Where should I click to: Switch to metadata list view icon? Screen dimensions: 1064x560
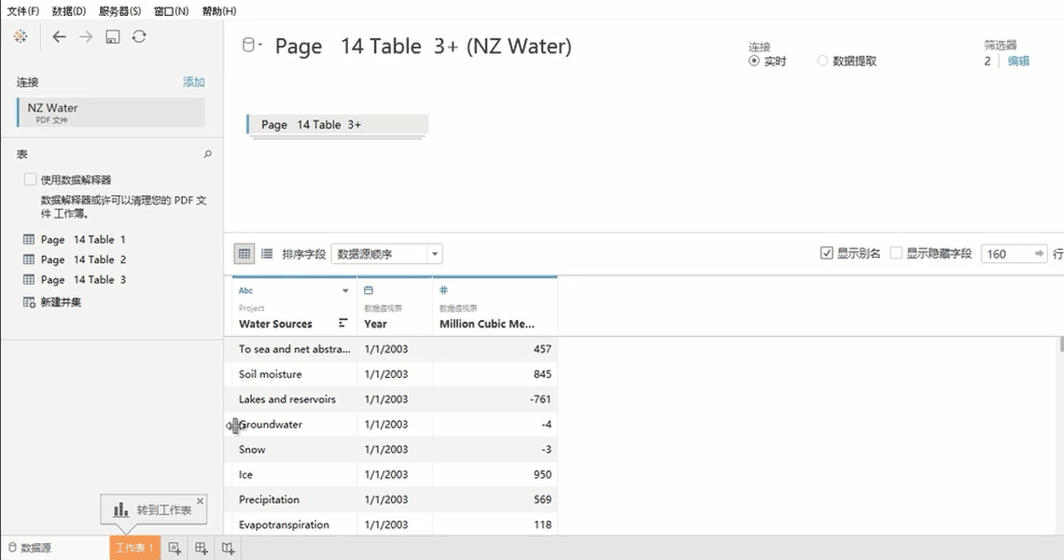coord(267,253)
